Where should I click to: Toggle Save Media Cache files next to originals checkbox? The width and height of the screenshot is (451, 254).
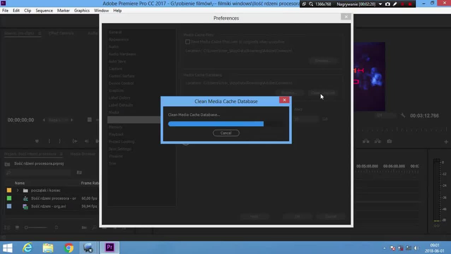coord(188,42)
